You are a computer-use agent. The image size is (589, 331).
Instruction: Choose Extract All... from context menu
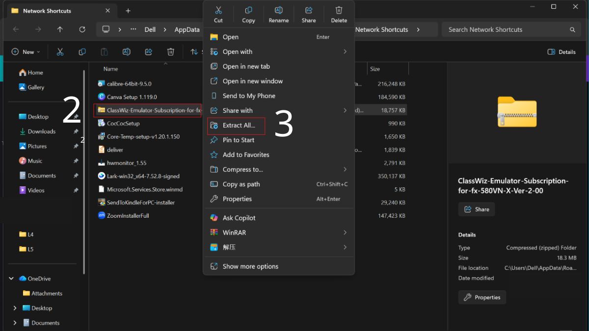(x=279, y=125)
